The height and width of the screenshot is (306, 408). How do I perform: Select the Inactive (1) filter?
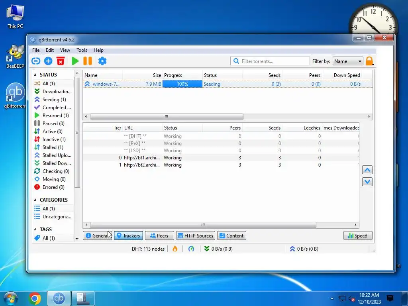(x=53, y=139)
